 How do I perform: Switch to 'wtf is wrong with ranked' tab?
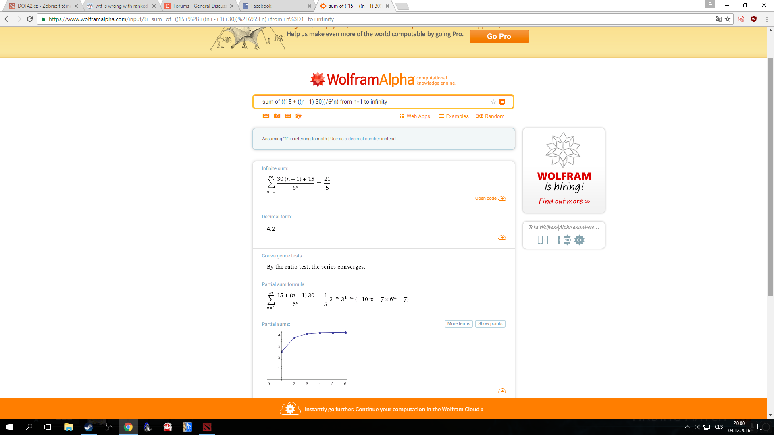click(x=121, y=6)
